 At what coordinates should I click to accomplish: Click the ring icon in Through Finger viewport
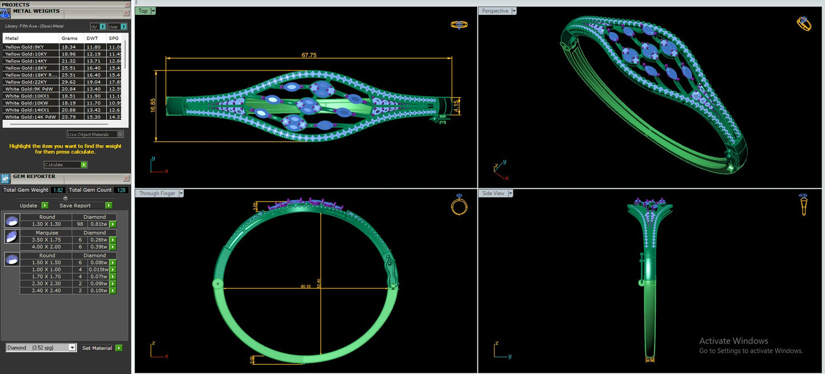[x=459, y=204]
